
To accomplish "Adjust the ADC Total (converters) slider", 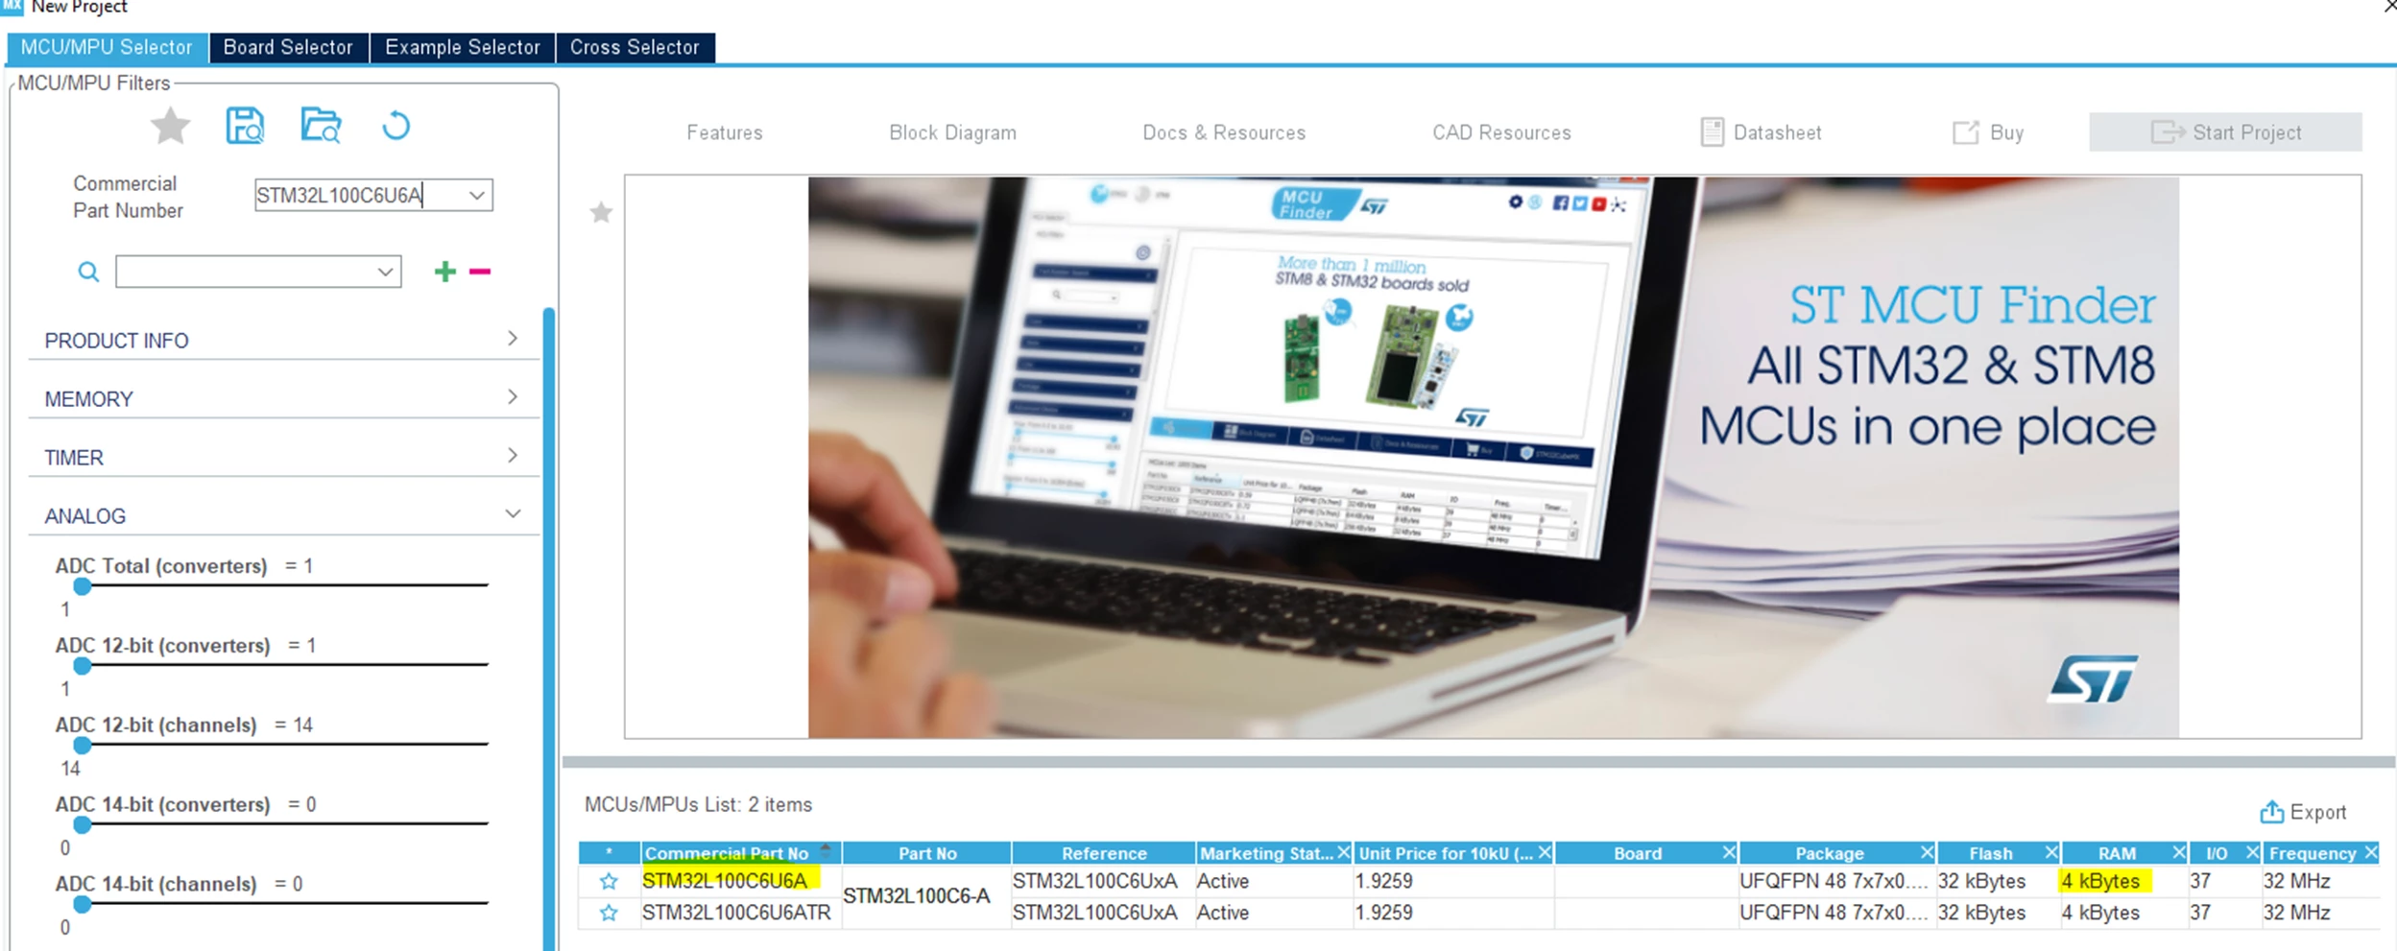I will pyautogui.click(x=83, y=585).
